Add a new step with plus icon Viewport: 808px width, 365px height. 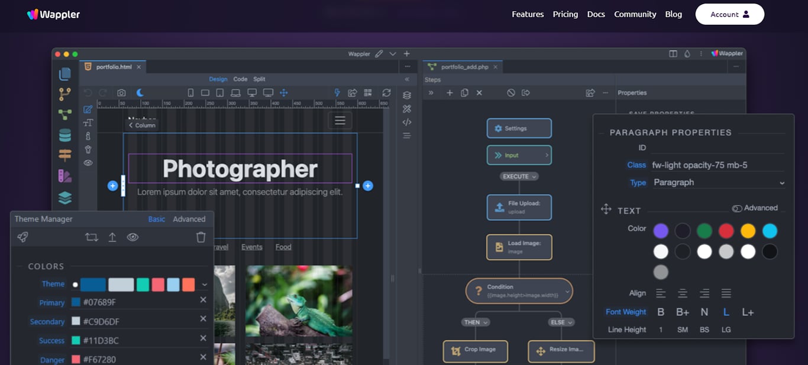(x=450, y=93)
